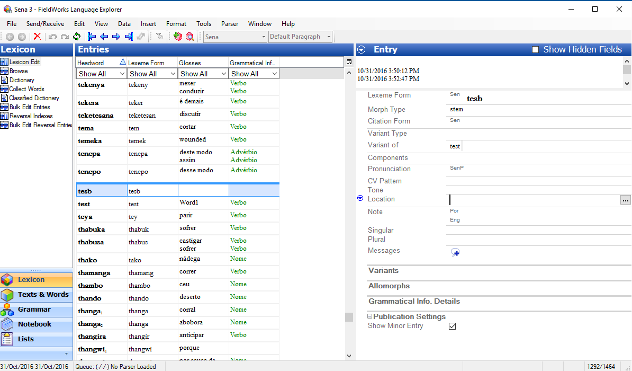Open the Send/Receive menu
The height and width of the screenshot is (371, 632).
coord(45,24)
